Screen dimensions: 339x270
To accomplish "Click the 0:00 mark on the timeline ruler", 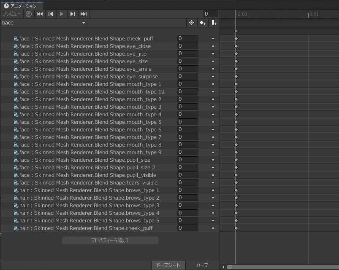I will [x=242, y=14].
